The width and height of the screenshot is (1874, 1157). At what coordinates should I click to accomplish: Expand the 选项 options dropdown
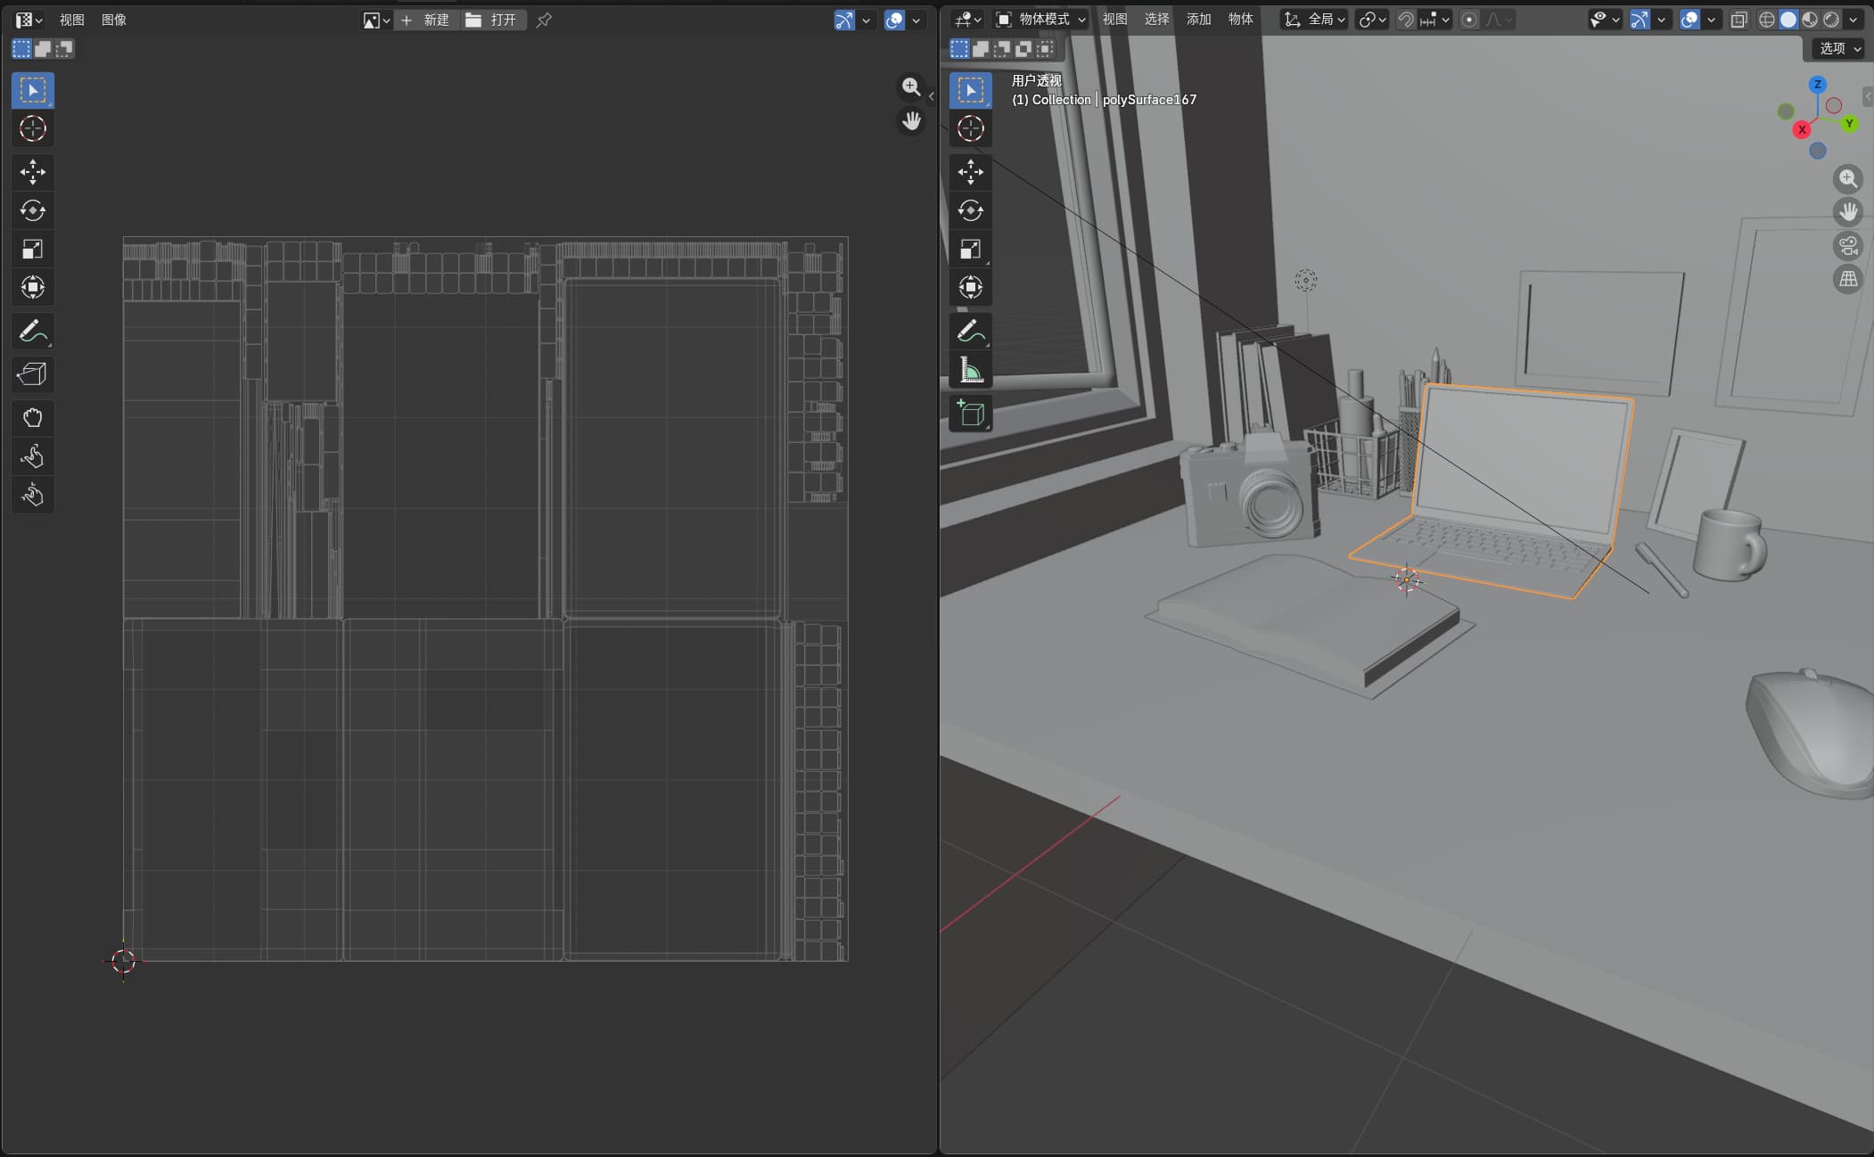pyautogui.click(x=1839, y=48)
